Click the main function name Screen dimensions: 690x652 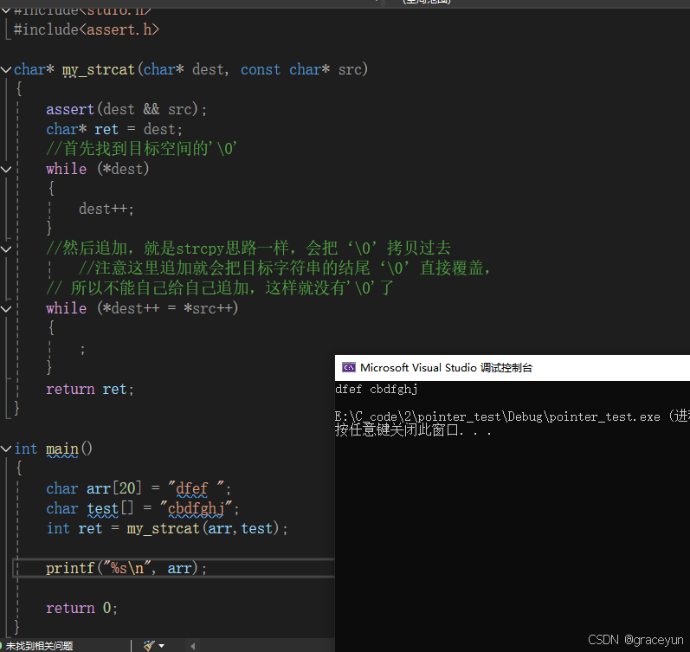click(x=62, y=449)
